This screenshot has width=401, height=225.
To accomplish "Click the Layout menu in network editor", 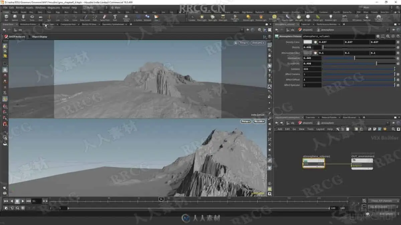I will click(320, 129).
